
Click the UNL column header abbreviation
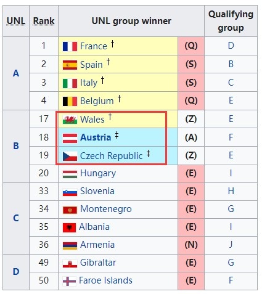point(16,21)
